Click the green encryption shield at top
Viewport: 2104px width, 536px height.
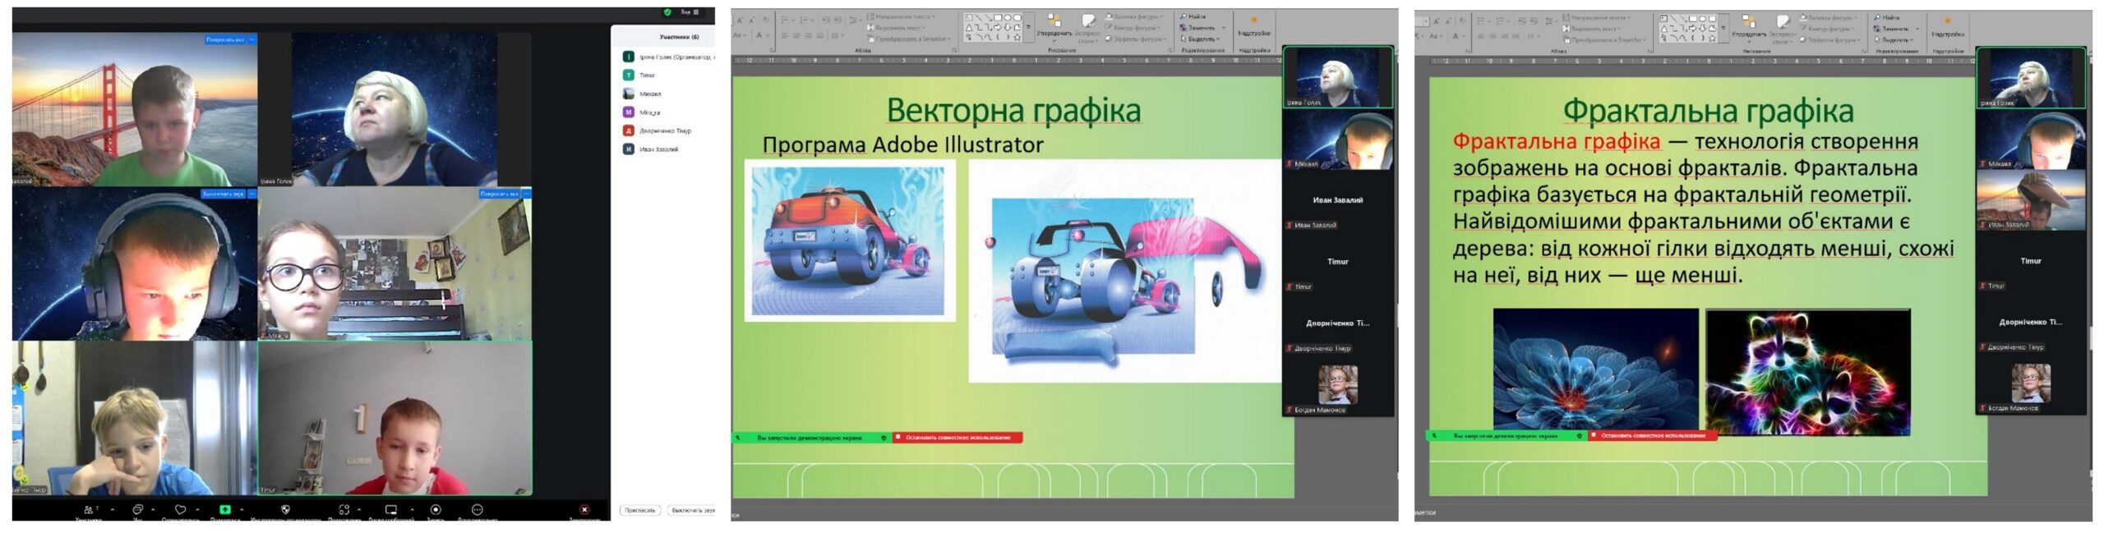pyautogui.click(x=667, y=12)
